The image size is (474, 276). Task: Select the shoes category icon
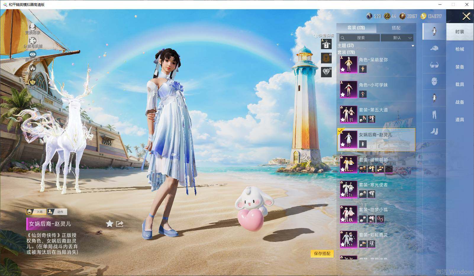[434, 131]
